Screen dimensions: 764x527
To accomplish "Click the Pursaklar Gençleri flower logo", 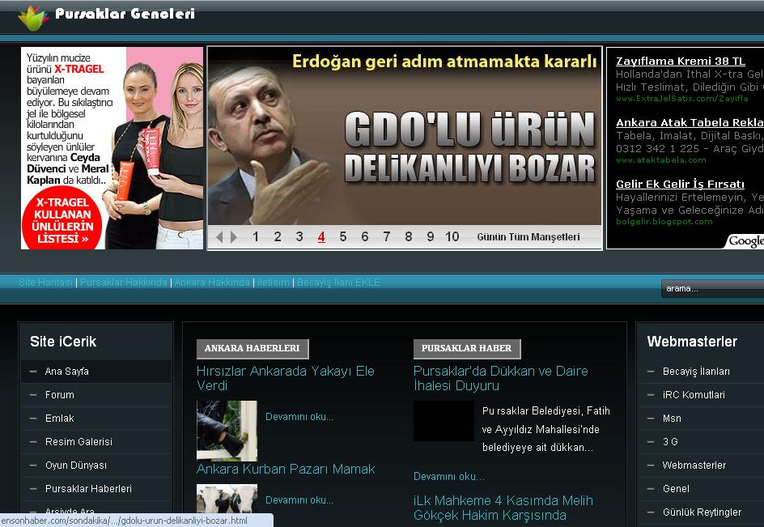I will (x=33, y=18).
